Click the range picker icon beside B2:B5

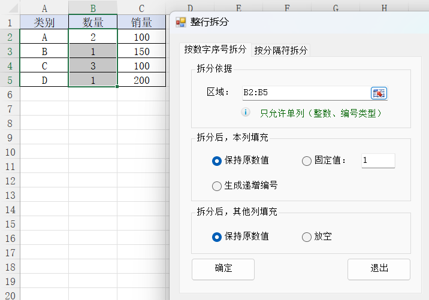(x=379, y=93)
